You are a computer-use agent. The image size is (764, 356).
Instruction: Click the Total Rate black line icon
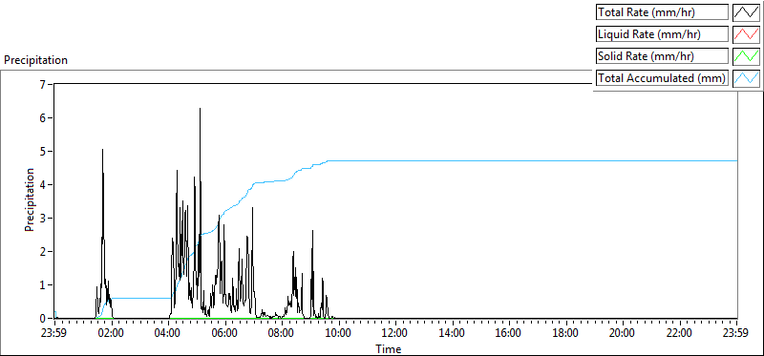[746, 12]
